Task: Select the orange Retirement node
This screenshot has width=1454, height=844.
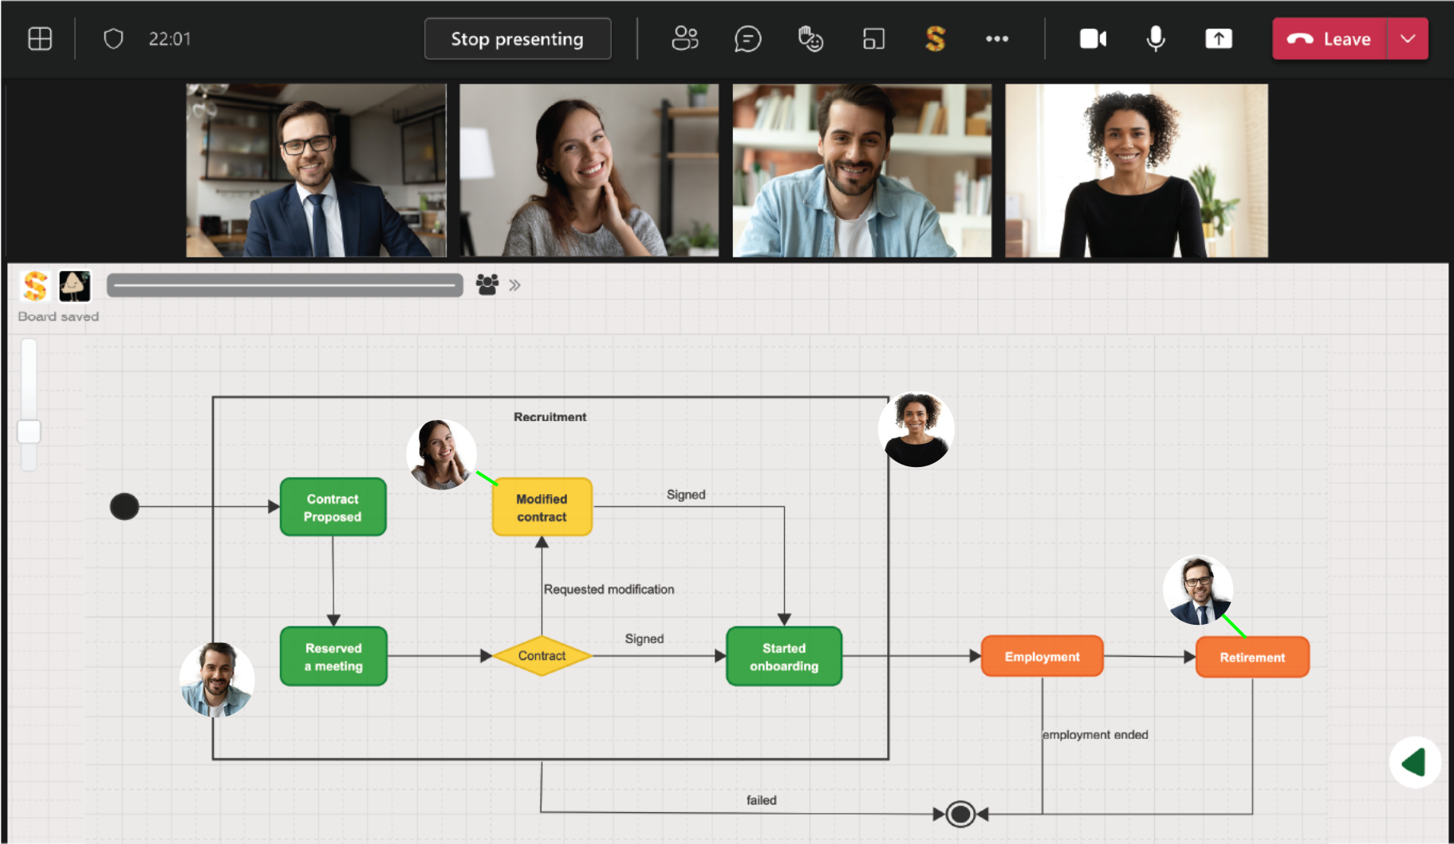Action: pyautogui.click(x=1252, y=658)
